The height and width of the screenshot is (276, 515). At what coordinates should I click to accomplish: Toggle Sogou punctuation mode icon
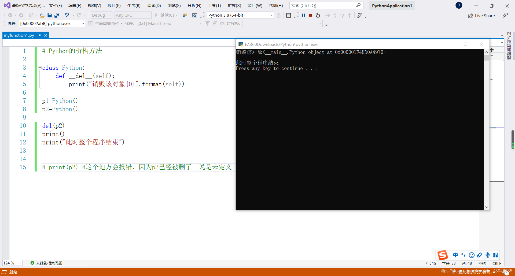pyautogui.click(x=464, y=255)
